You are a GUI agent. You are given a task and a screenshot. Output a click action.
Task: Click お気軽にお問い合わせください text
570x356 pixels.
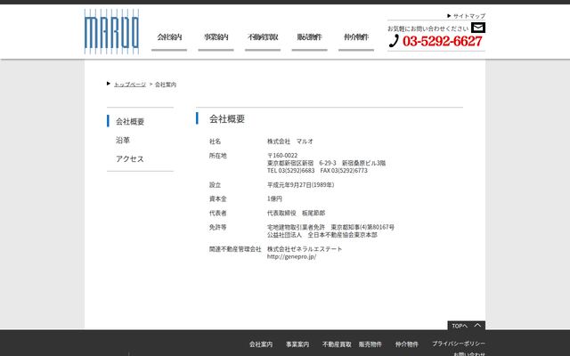click(x=427, y=28)
